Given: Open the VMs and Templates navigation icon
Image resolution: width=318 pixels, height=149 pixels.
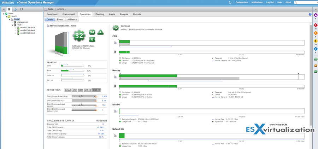Looking at the screenshot, I should point(15,9).
